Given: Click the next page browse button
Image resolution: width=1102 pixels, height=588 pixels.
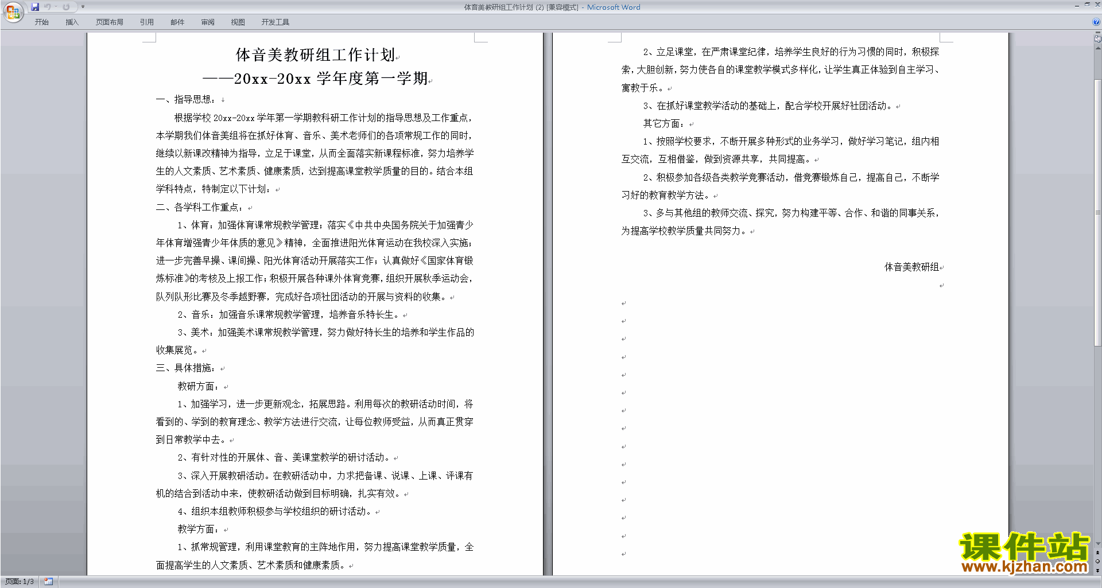Looking at the screenshot, I should (1097, 570).
